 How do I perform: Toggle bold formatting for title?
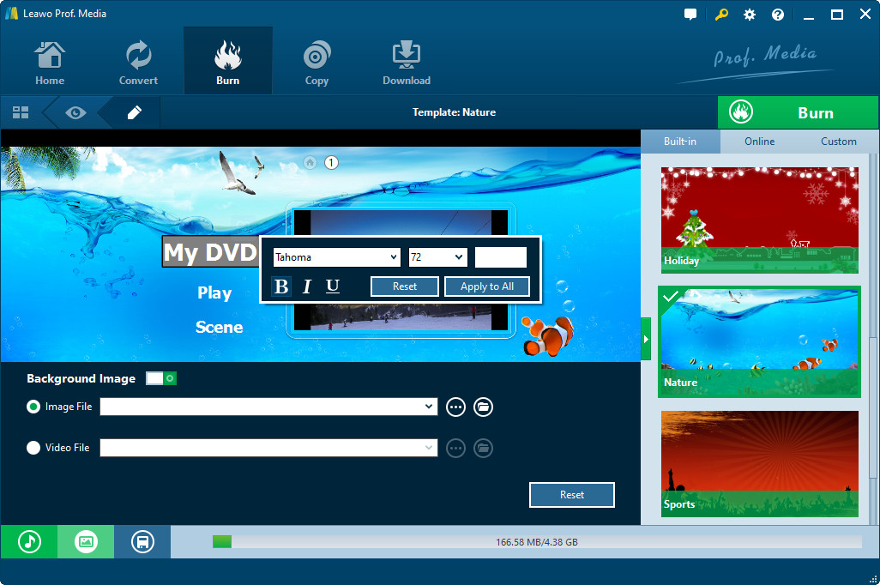tap(281, 286)
